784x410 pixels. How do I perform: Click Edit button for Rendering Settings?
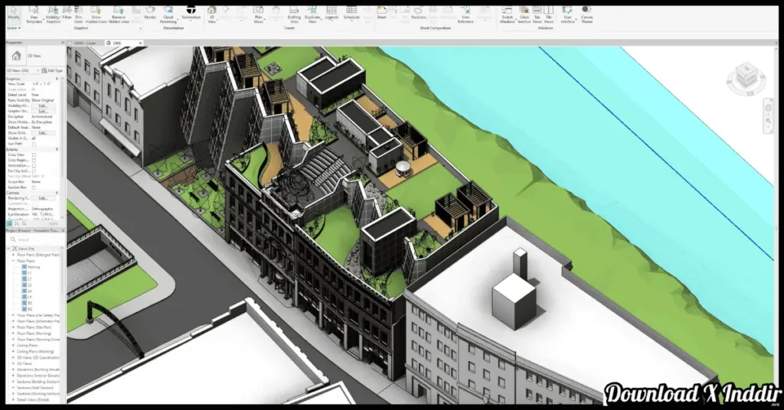pyautogui.click(x=43, y=198)
